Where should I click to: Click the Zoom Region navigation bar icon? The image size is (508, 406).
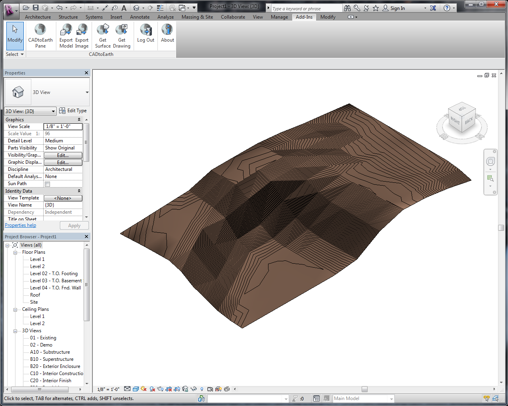[x=491, y=178]
